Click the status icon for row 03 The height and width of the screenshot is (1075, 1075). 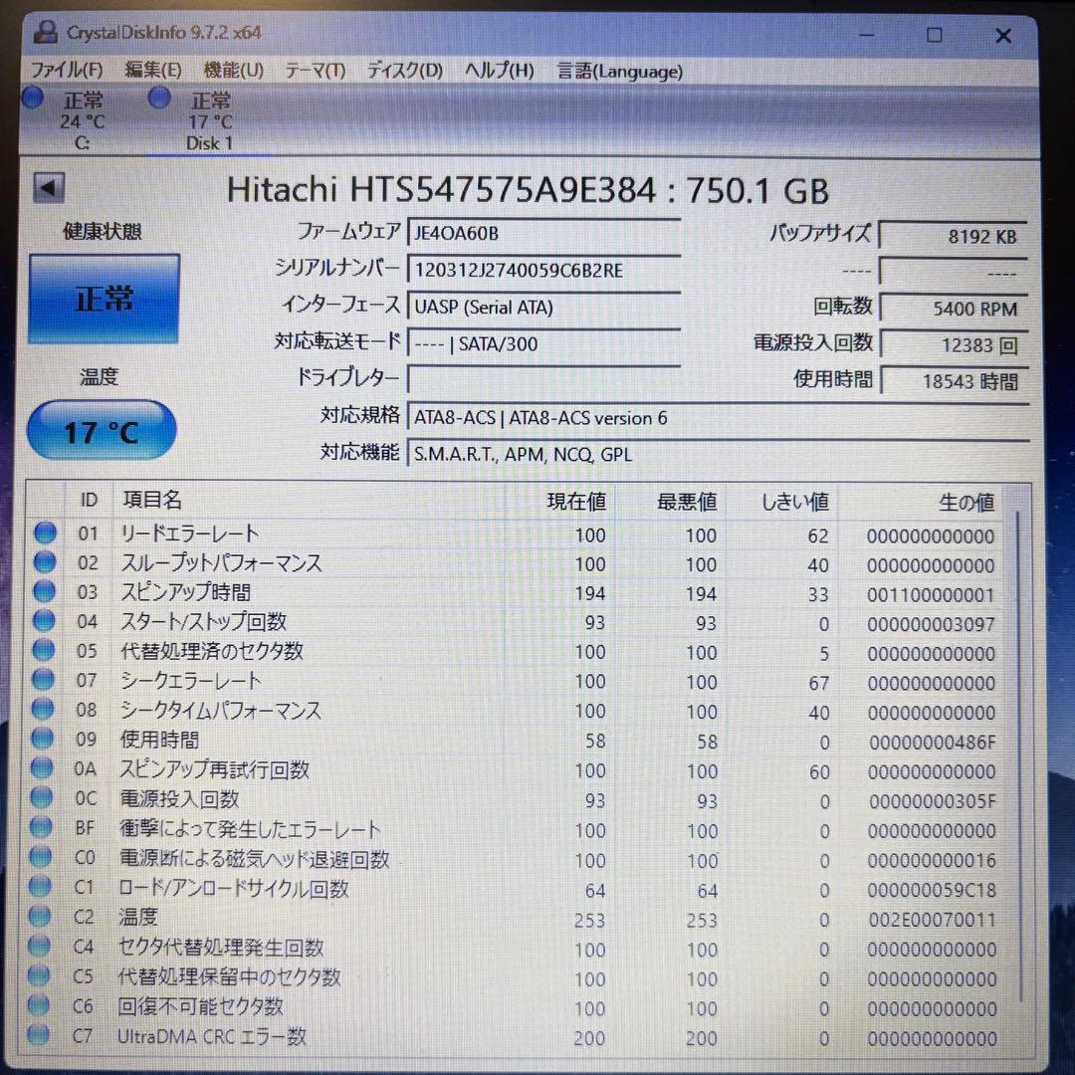(x=45, y=591)
